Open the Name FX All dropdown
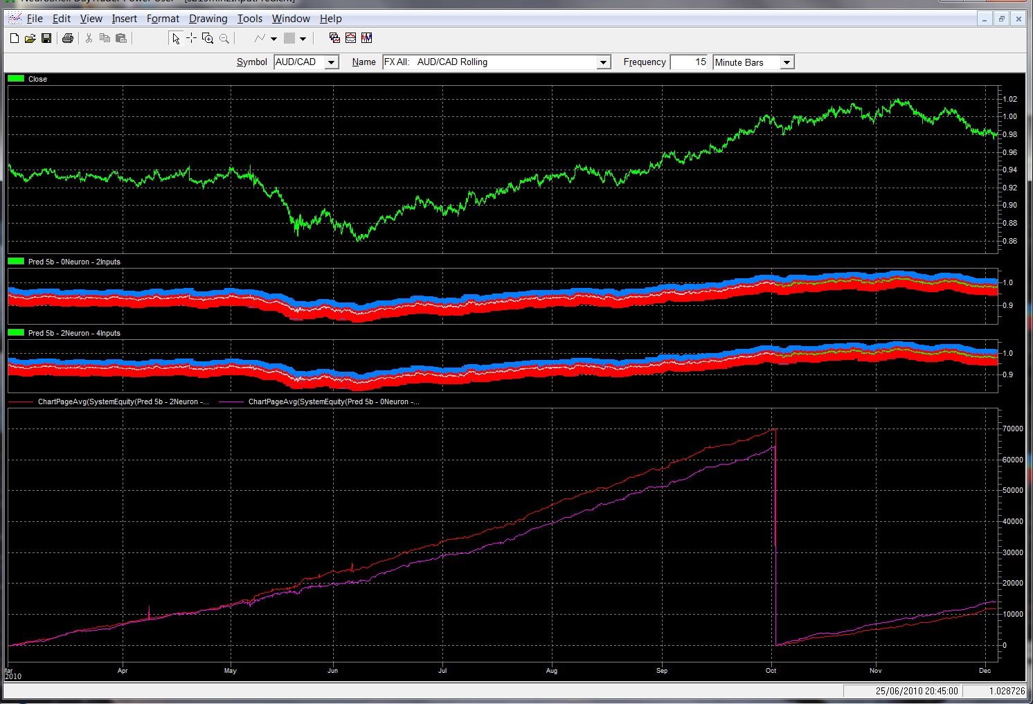The height and width of the screenshot is (704, 1033). point(604,62)
